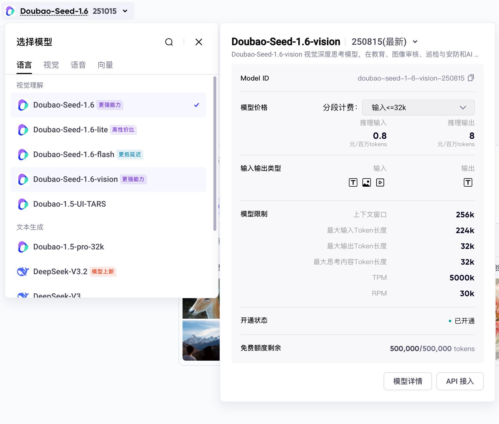Click the Doubao-Seed-1.6-vision model logo icon
Screen dimensions: 499x424
[x=23, y=179]
